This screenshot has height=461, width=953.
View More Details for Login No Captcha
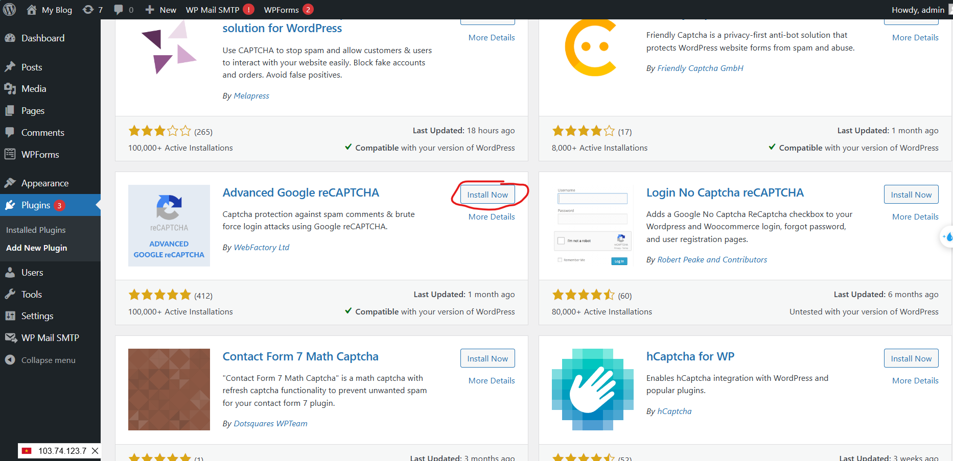pos(915,217)
